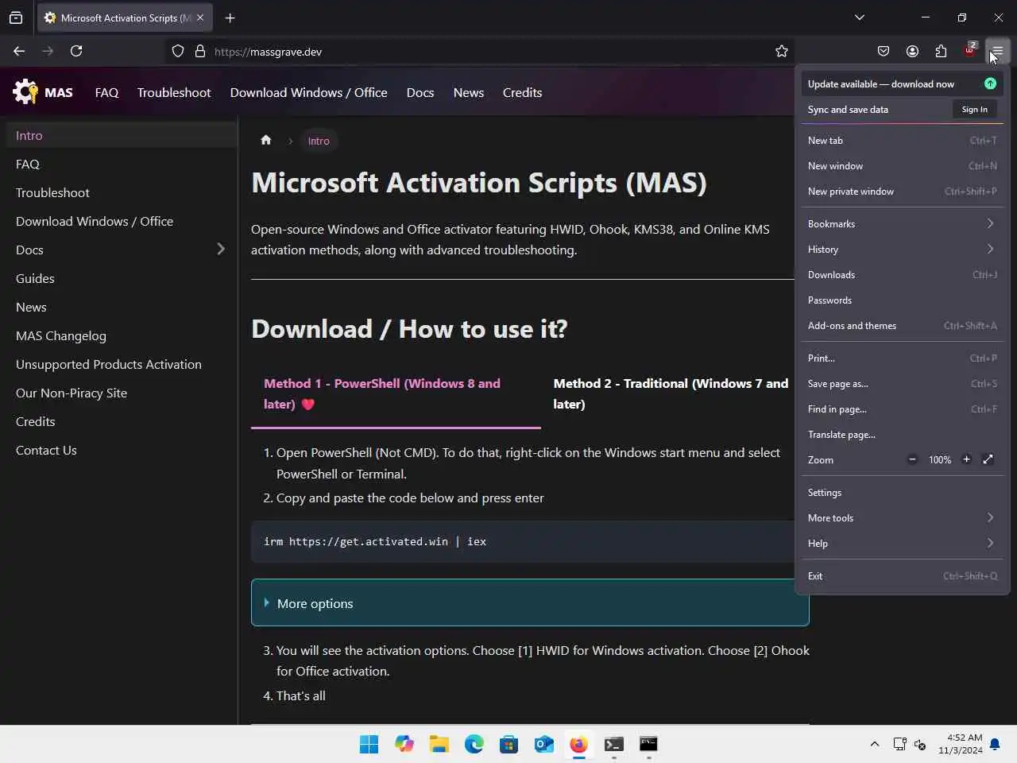Open Docs in top navigation

420,92
